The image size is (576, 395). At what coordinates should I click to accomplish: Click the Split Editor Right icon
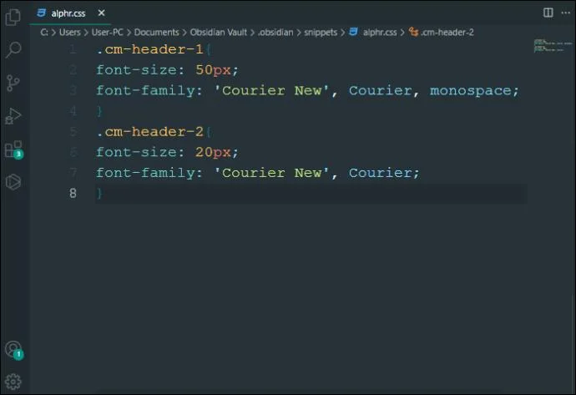(x=548, y=13)
